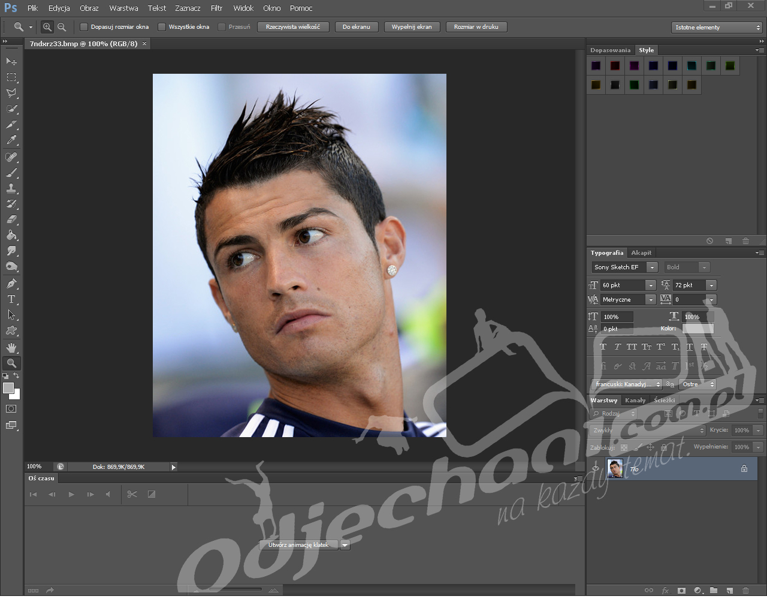Click the 100% vertical scale field

pos(617,317)
